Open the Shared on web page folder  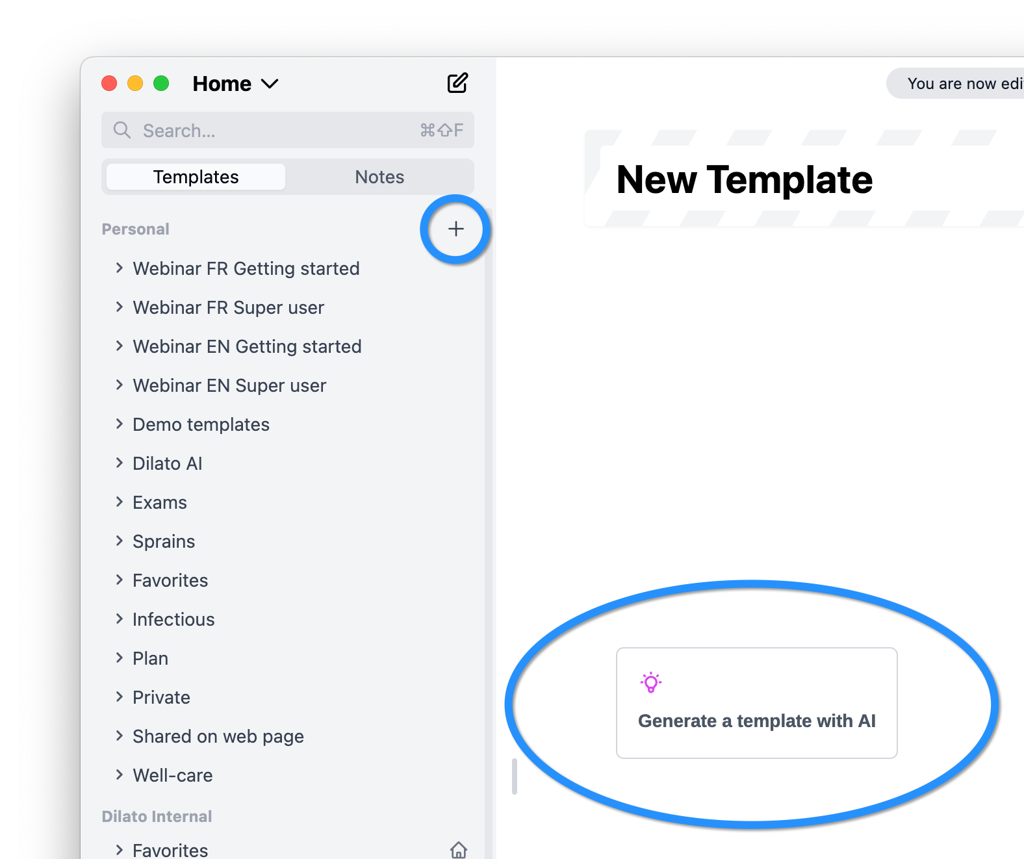(x=218, y=736)
